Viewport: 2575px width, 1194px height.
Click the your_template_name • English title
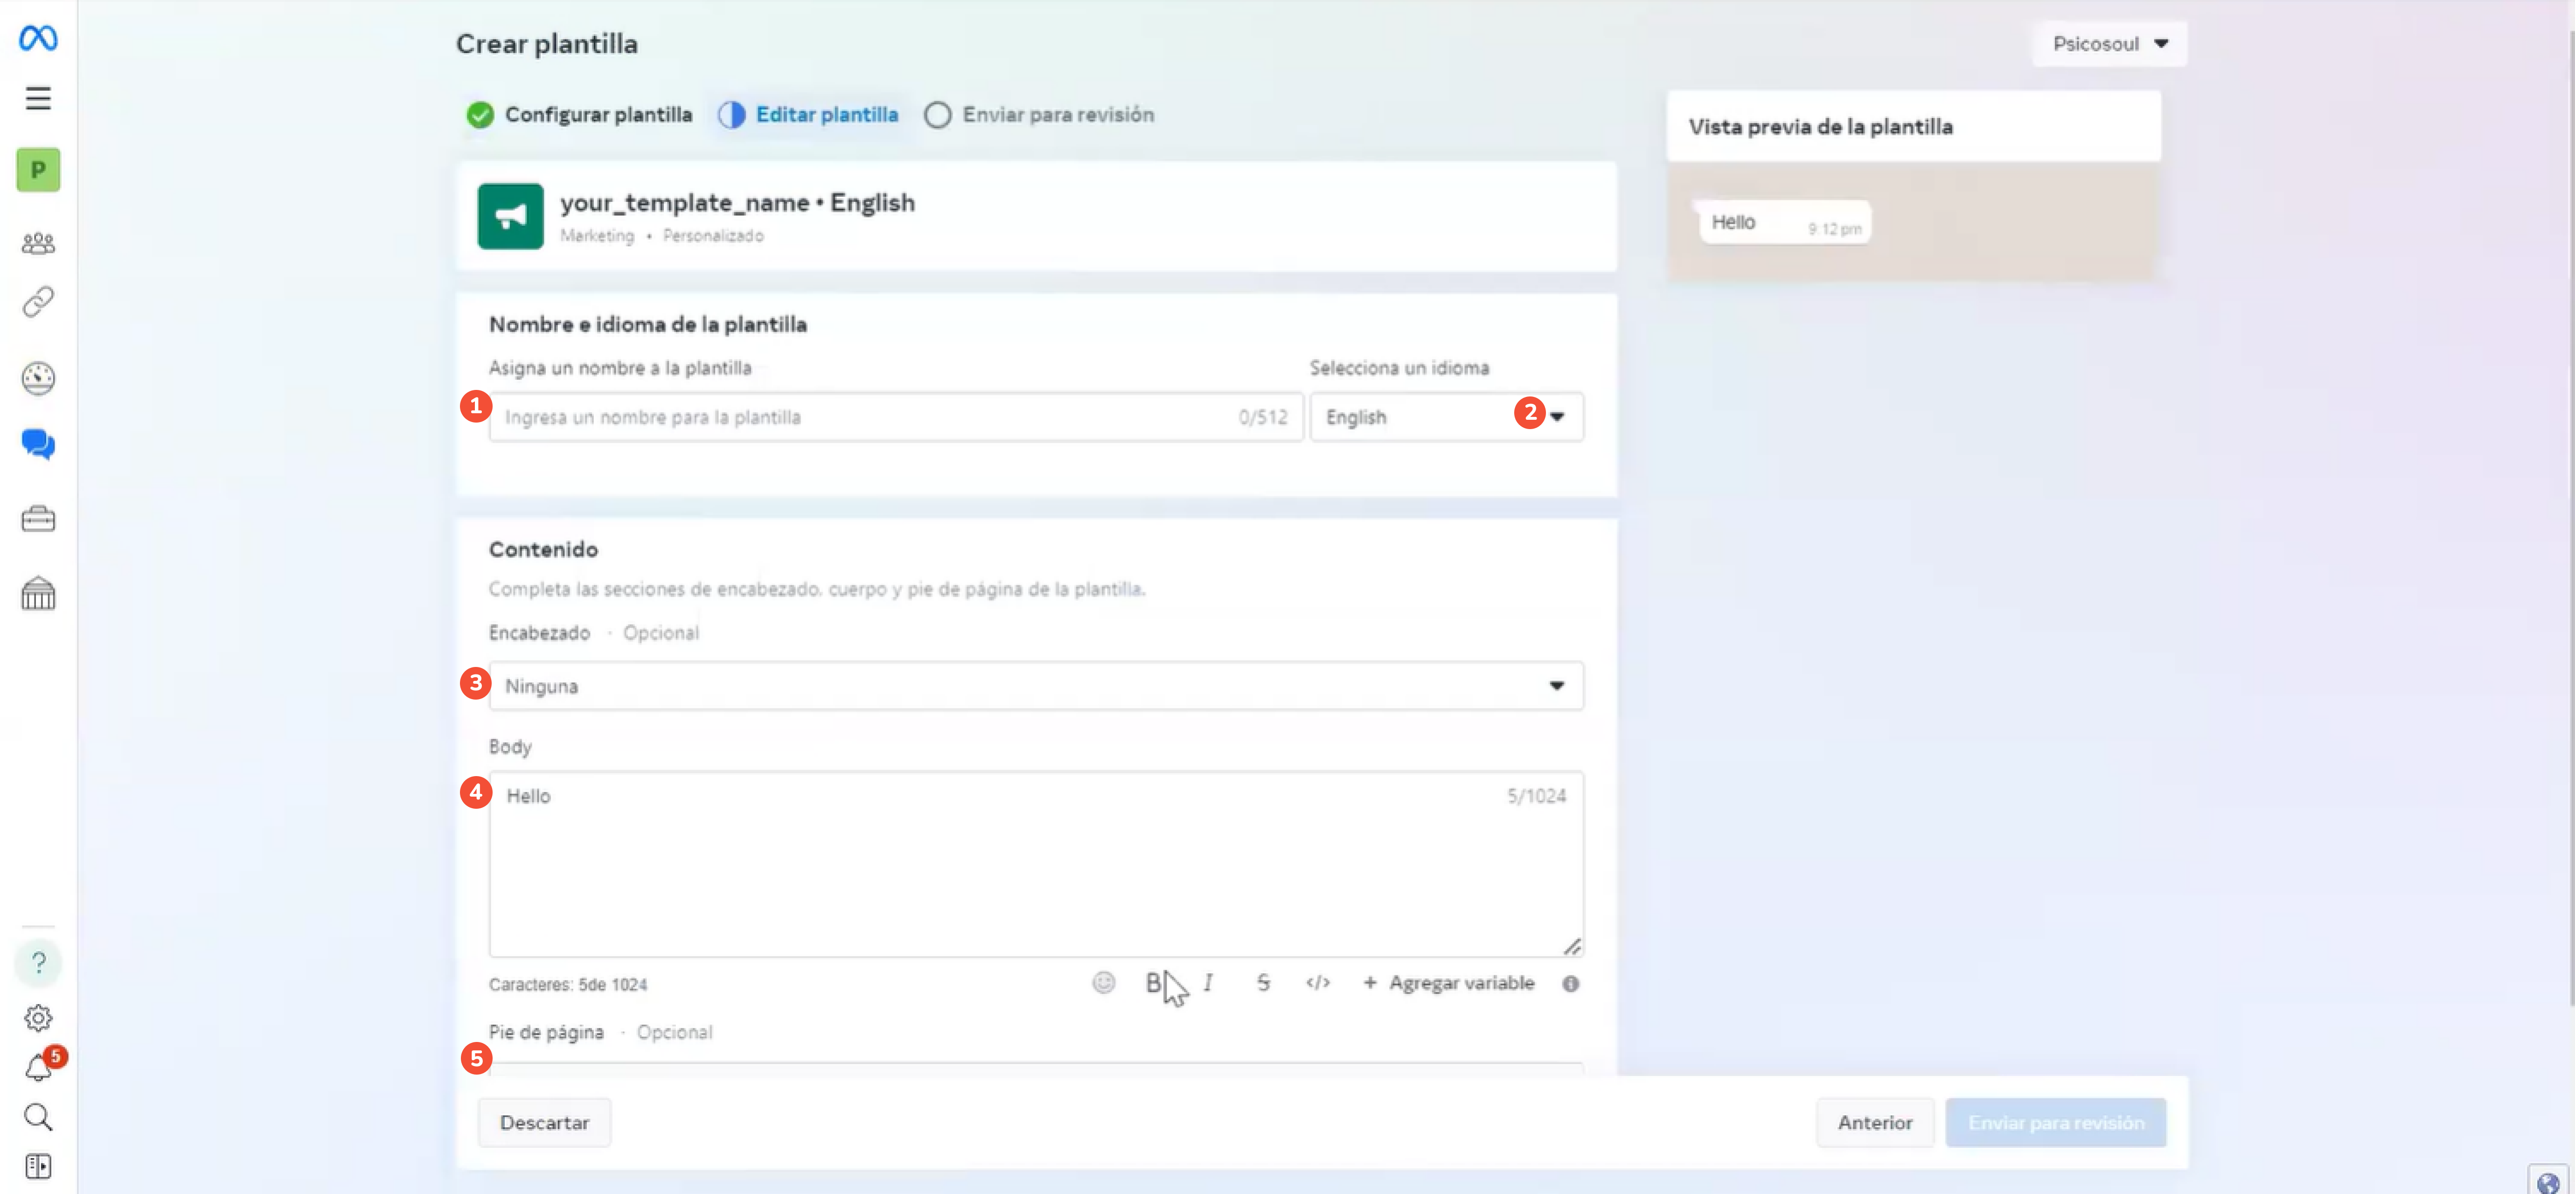click(737, 203)
